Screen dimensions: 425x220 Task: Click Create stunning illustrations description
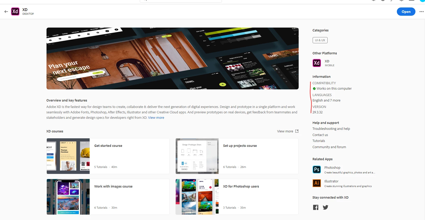(348, 186)
